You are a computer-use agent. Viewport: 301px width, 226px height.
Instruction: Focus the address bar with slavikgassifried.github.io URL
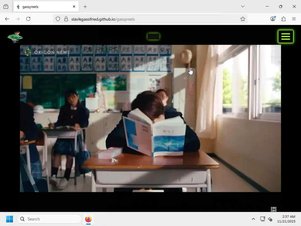[x=150, y=19]
